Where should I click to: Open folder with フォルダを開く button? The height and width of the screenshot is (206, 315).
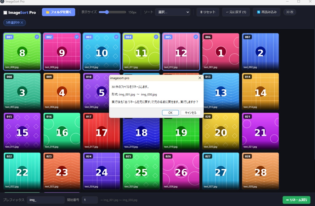(x=58, y=12)
